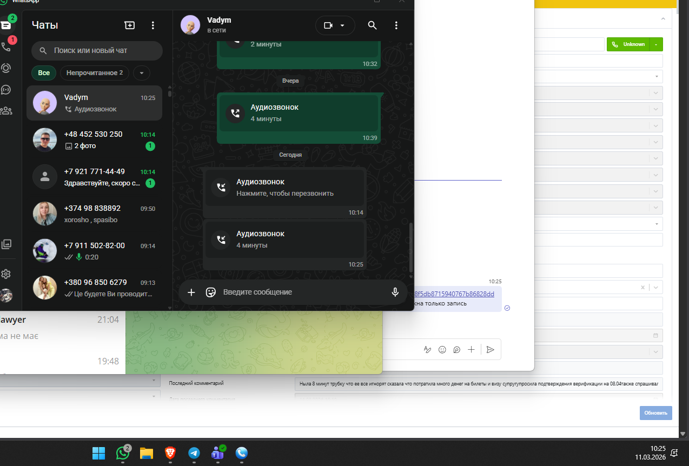Open WhatsApp from the taskbar

(x=123, y=452)
